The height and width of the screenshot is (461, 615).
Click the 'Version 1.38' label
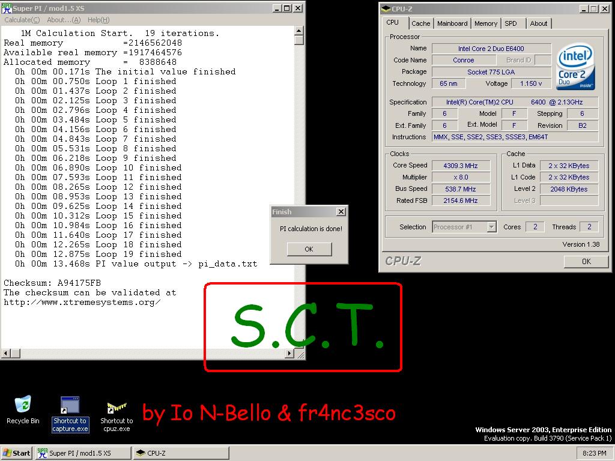click(x=581, y=244)
